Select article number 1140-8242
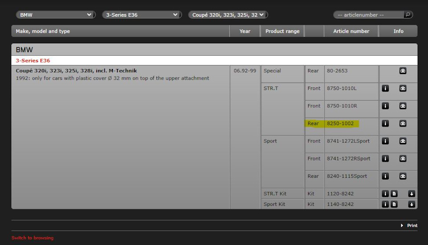 [x=340, y=204]
